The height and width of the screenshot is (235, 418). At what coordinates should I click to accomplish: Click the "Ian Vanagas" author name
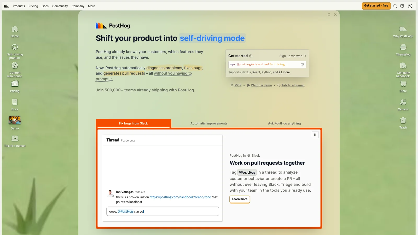[125, 192]
